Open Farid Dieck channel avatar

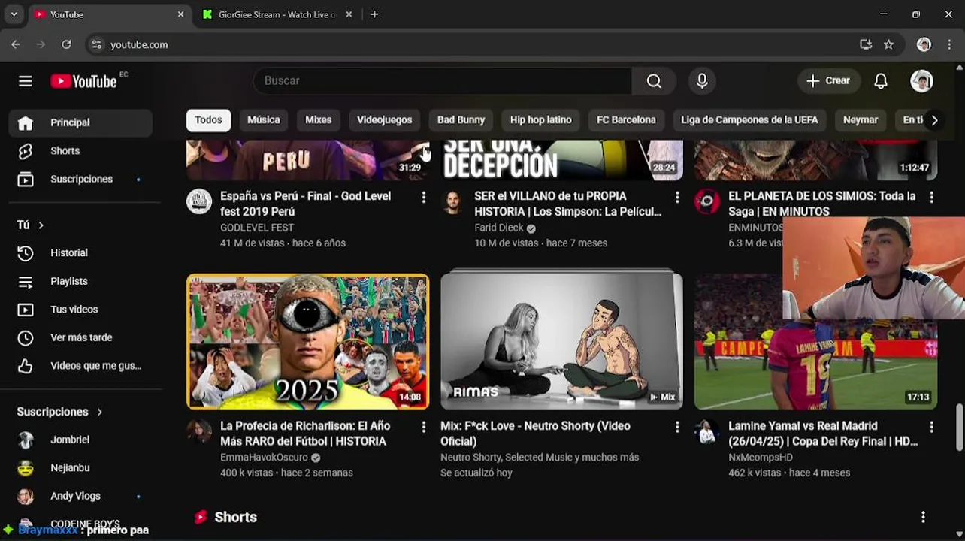[453, 201]
